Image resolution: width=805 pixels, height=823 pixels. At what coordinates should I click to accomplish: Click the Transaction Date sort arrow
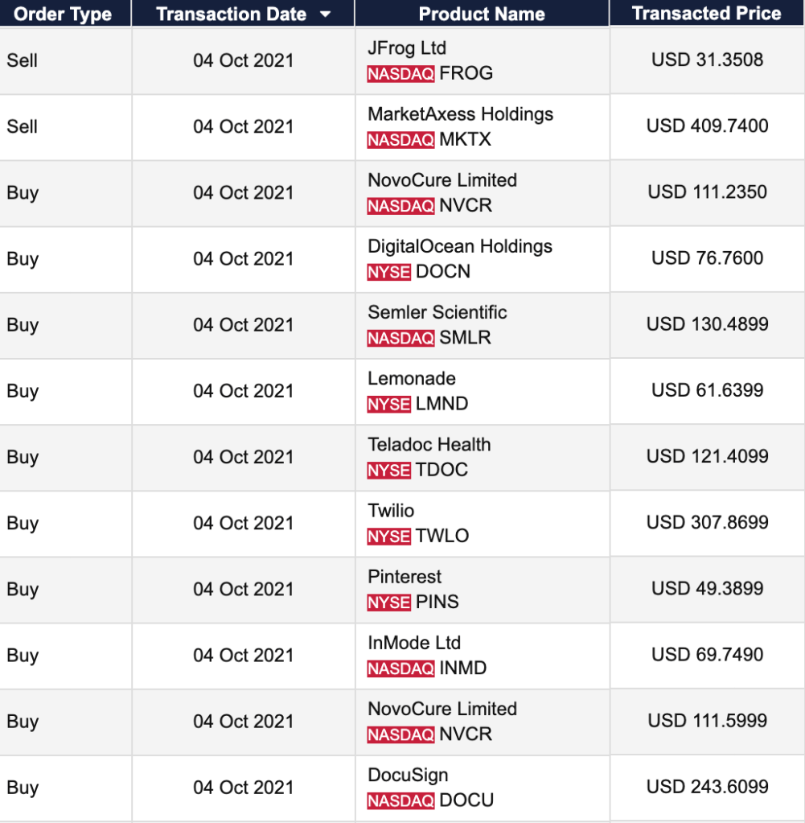pos(325,14)
